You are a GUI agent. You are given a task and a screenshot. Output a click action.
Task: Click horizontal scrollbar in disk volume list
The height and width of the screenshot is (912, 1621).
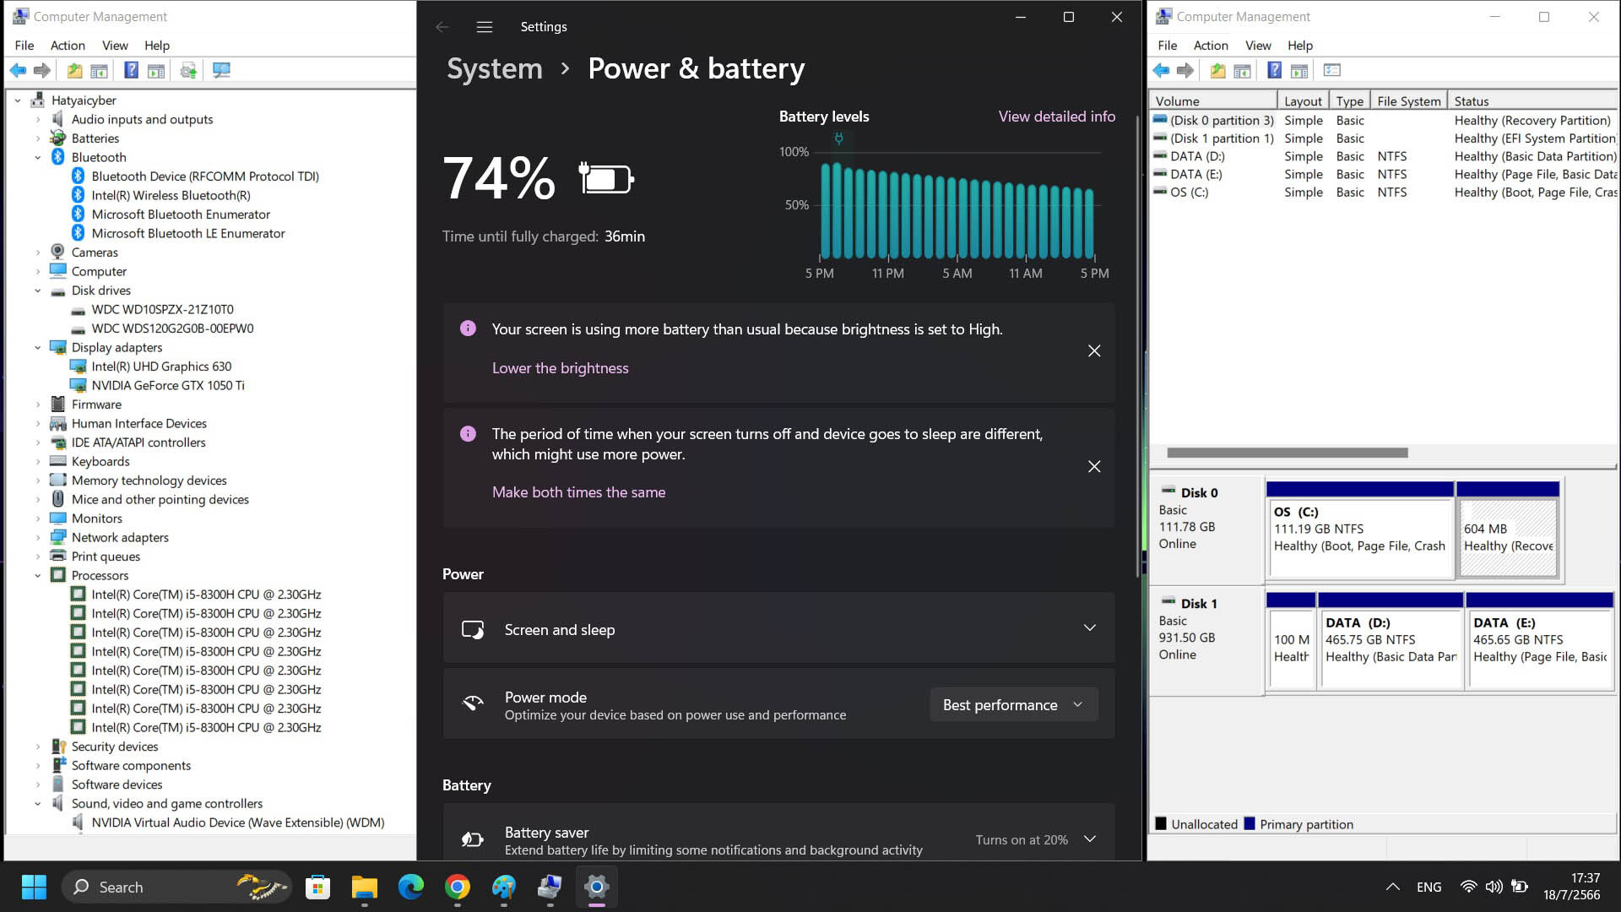click(x=1287, y=453)
